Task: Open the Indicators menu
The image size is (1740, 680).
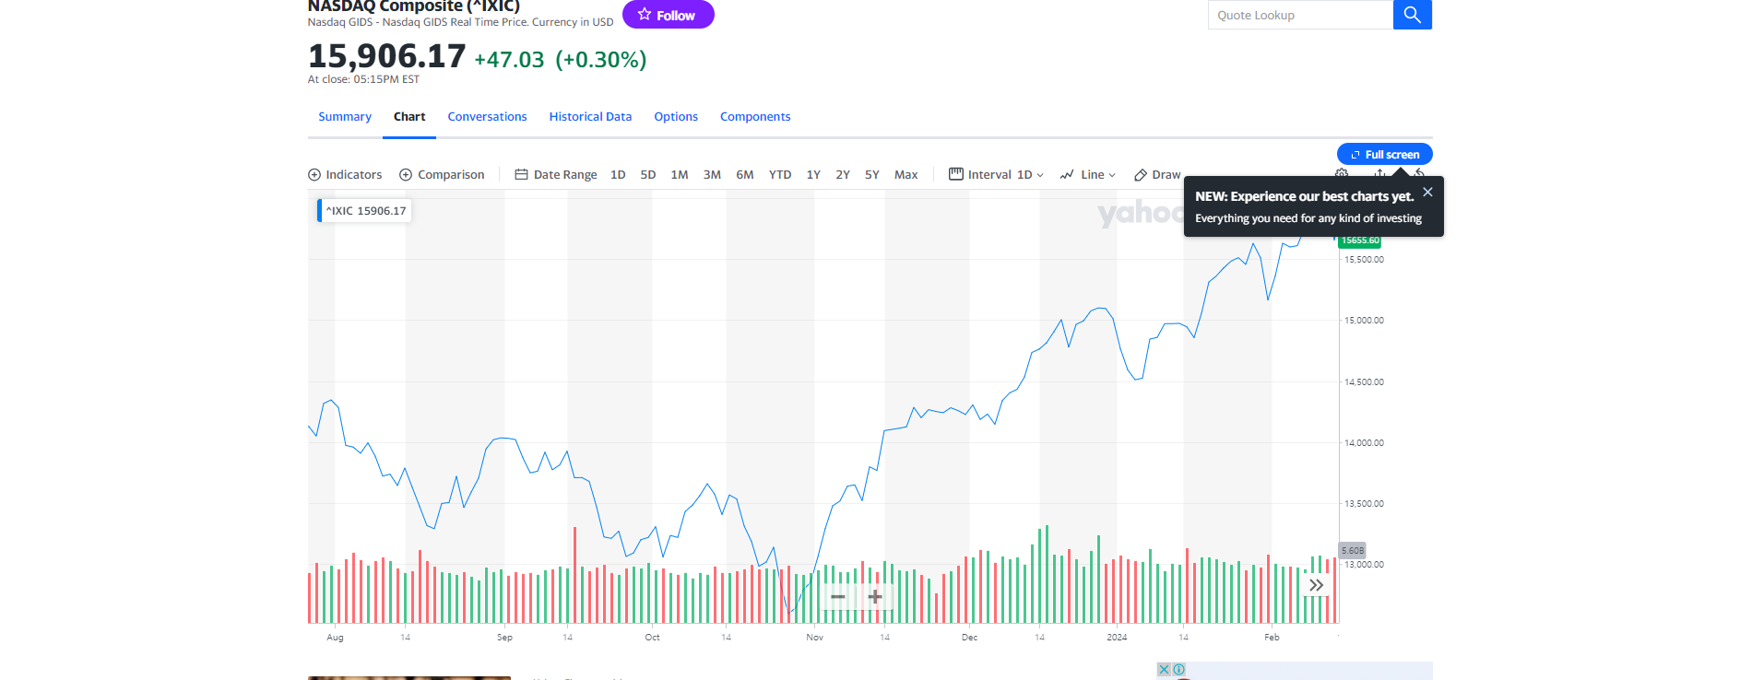Action: [345, 175]
